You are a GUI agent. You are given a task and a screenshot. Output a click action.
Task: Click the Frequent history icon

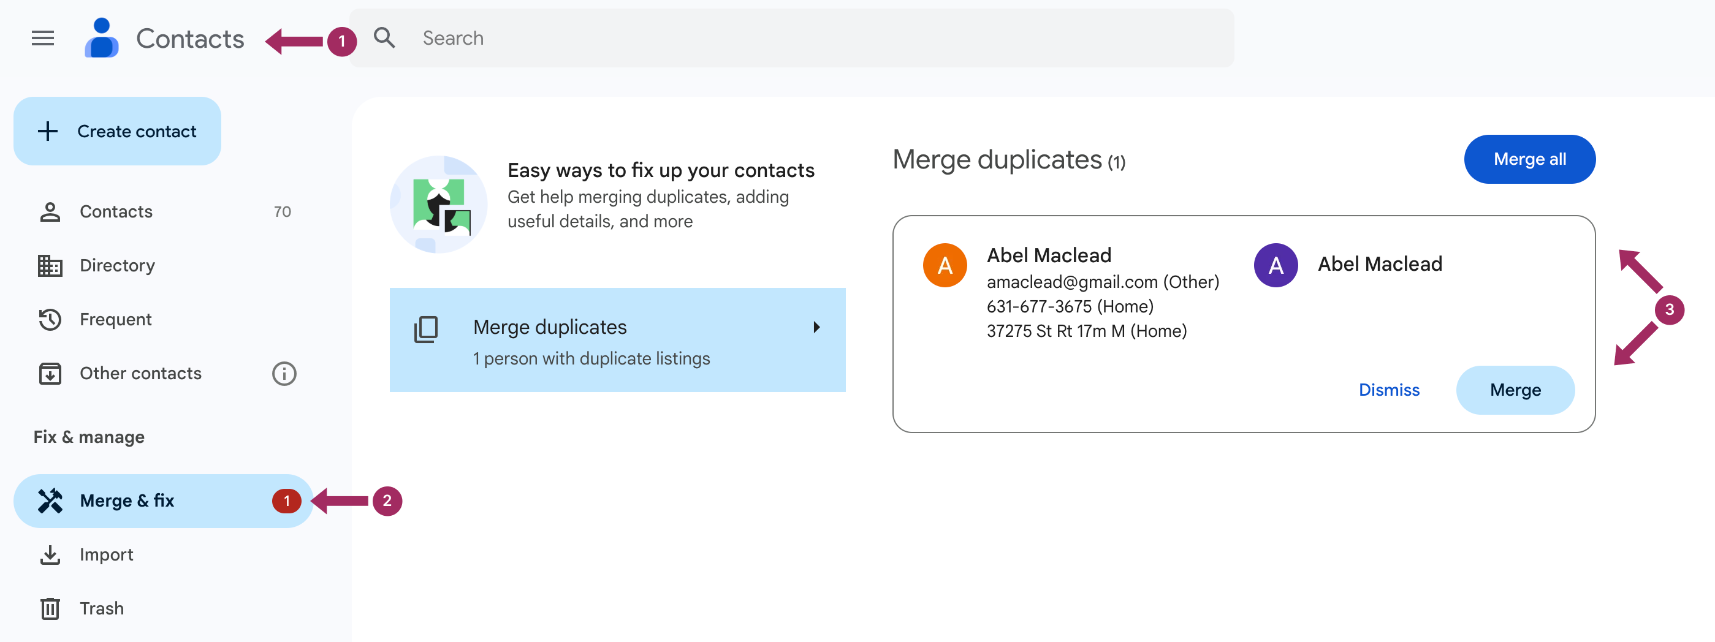pos(50,319)
